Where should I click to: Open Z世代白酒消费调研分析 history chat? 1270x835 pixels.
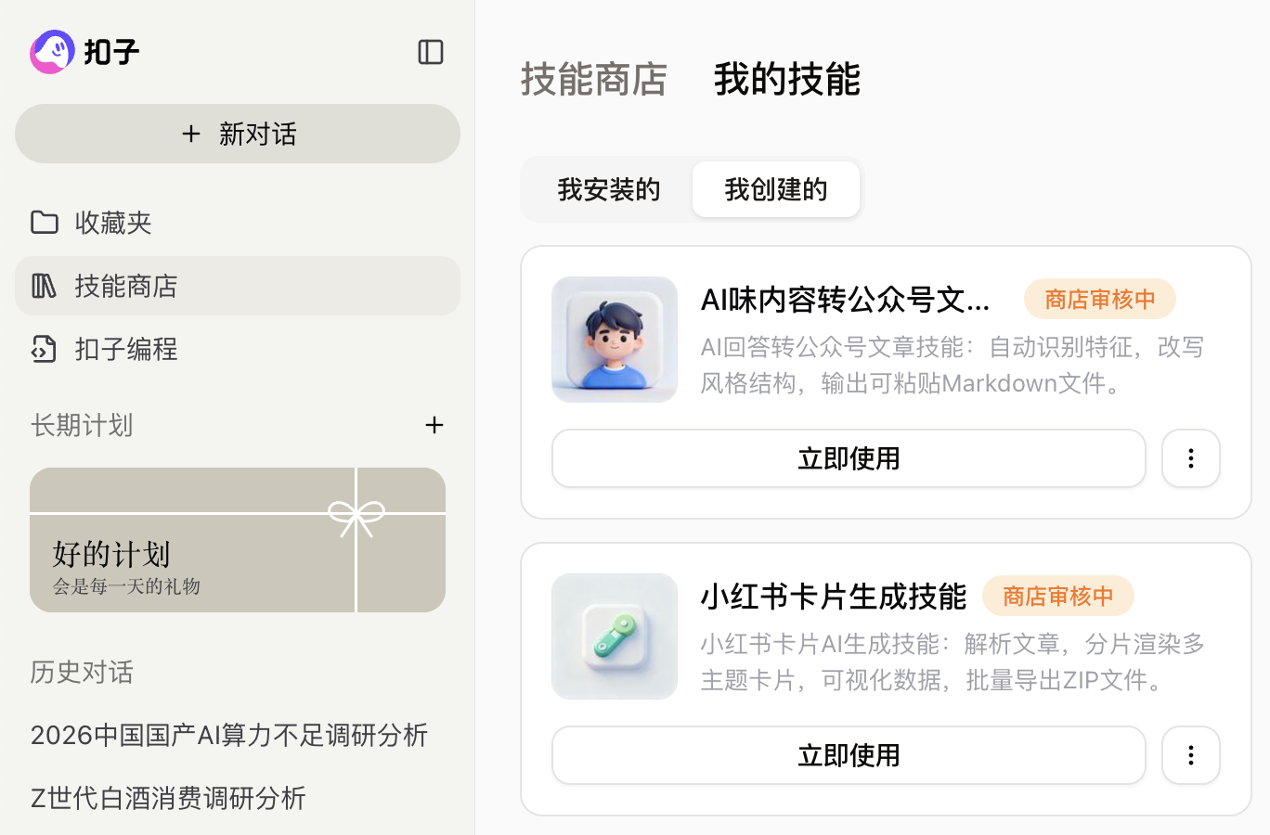tap(168, 798)
